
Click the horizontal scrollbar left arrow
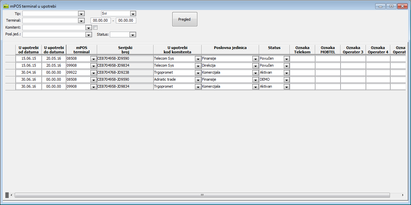click(x=12, y=195)
